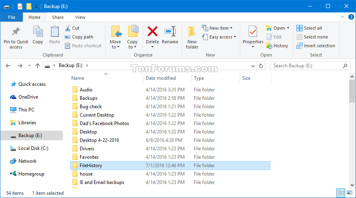This screenshot has width=356, height=198.
Task: Open the Copy to menu
Action: [x=132, y=38]
